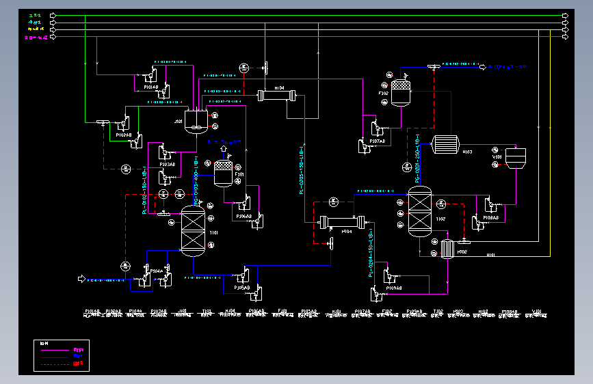593x384 pixels.
Task: Click the feed inlet arrow near P104A
Action: point(81,279)
